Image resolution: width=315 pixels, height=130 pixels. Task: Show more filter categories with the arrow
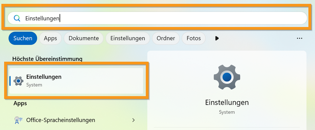[x=217, y=38]
